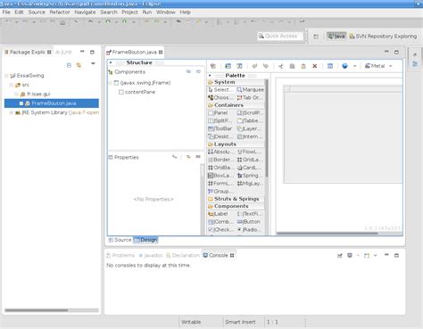Select contentPane in the Components tree
Image resolution: width=423 pixels, height=329 pixels.
(137, 92)
